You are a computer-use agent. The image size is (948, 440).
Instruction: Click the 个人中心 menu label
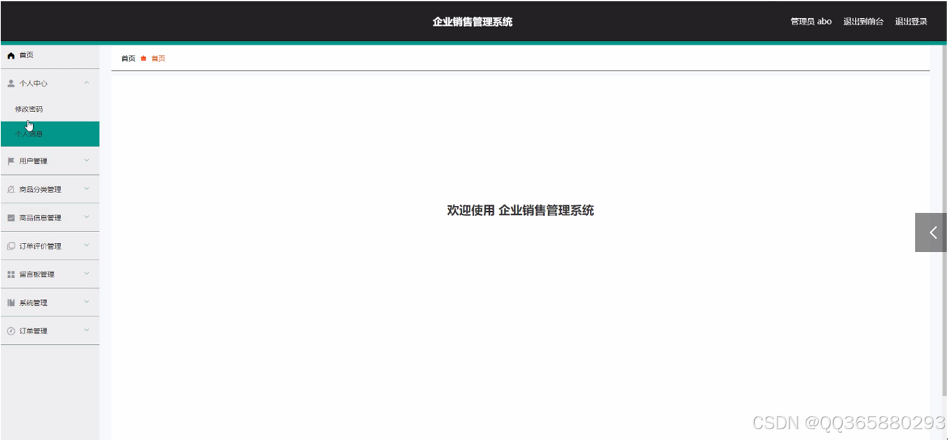point(33,84)
